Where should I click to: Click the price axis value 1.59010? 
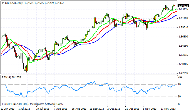click(x=183, y=27)
